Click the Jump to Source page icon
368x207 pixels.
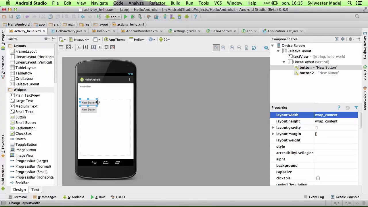tap(246, 47)
